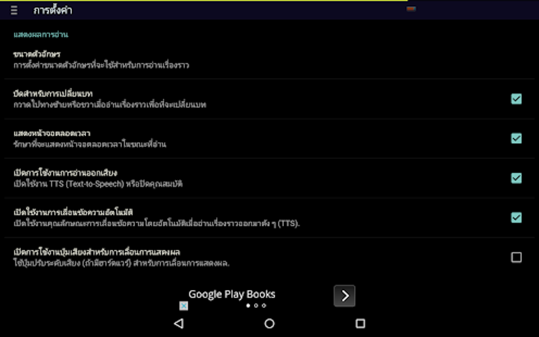
Task: Open the Google Play Books ad link
Action: (231, 294)
